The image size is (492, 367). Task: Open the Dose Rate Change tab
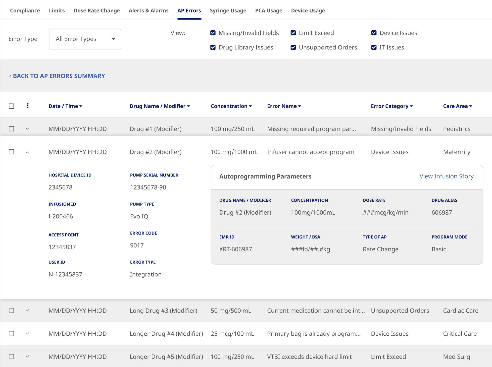click(x=97, y=11)
